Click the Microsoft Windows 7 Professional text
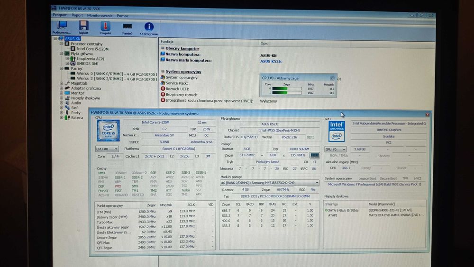The image size is (474, 267). (x=374, y=184)
